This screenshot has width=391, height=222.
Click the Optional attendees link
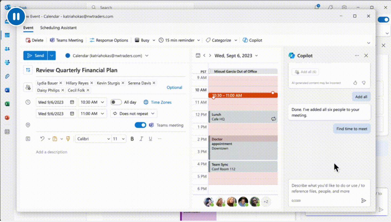click(174, 87)
